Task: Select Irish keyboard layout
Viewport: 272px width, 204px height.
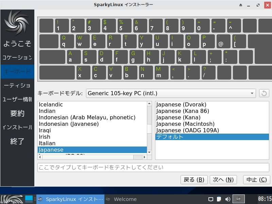Action: [92, 137]
